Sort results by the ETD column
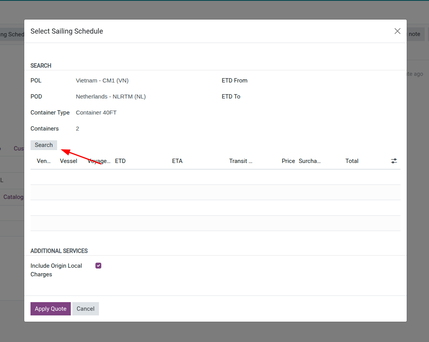 pos(120,161)
